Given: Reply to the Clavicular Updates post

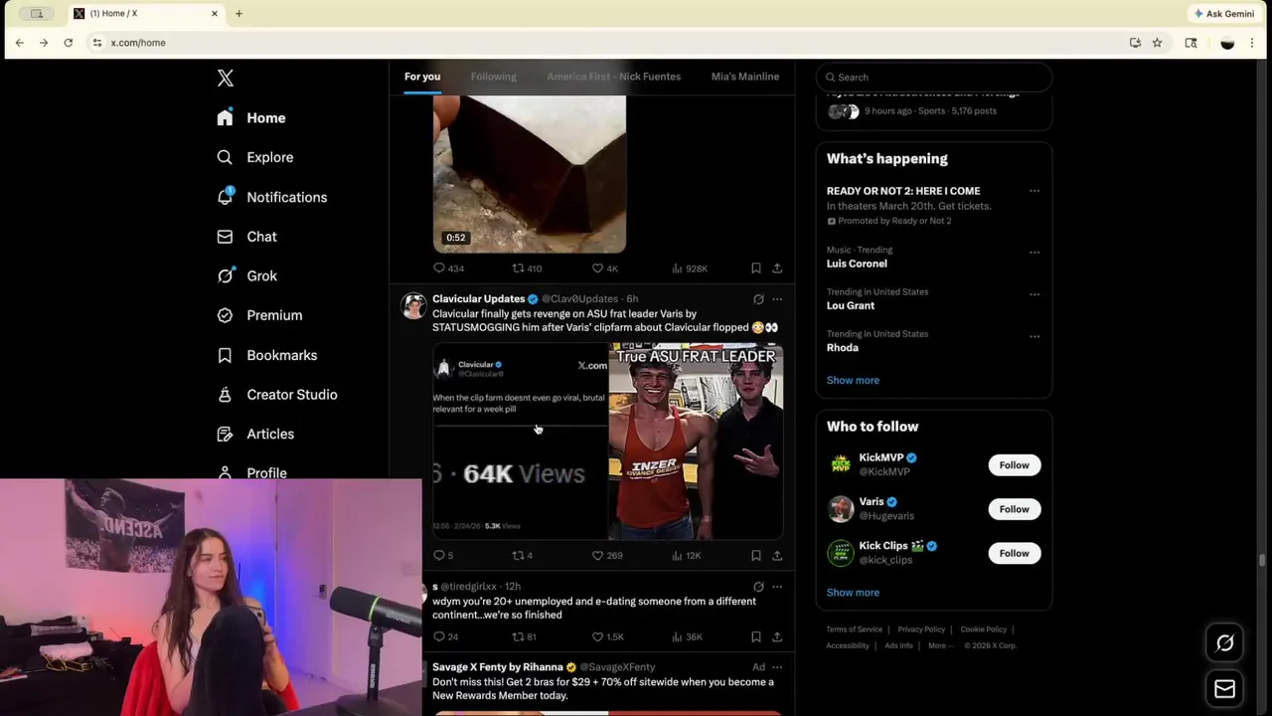Looking at the screenshot, I should (x=443, y=555).
